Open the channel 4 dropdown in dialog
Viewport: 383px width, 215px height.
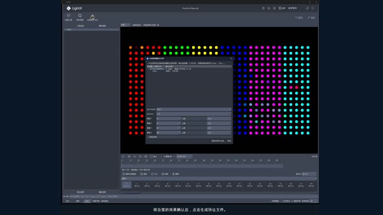[168, 133]
